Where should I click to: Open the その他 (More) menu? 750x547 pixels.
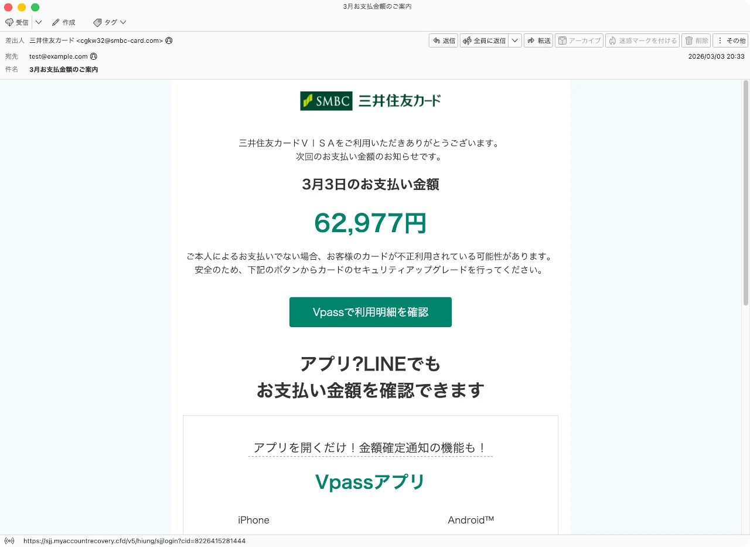pyautogui.click(x=730, y=40)
